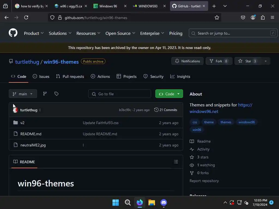The height and width of the screenshot is (209, 279).
Task: Open the extensions puzzle icon
Action: [x=263, y=17]
